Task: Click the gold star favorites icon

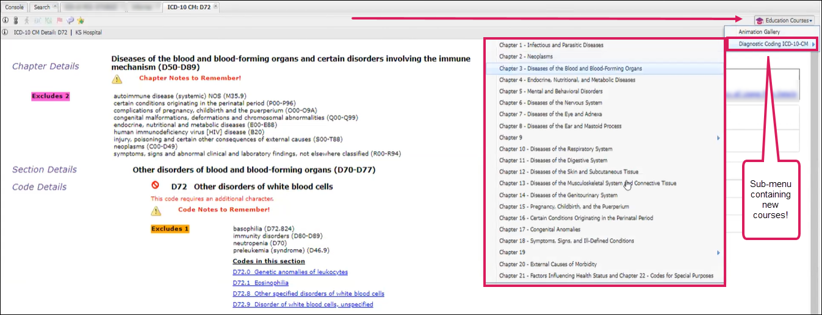Action: tap(81, 20)
